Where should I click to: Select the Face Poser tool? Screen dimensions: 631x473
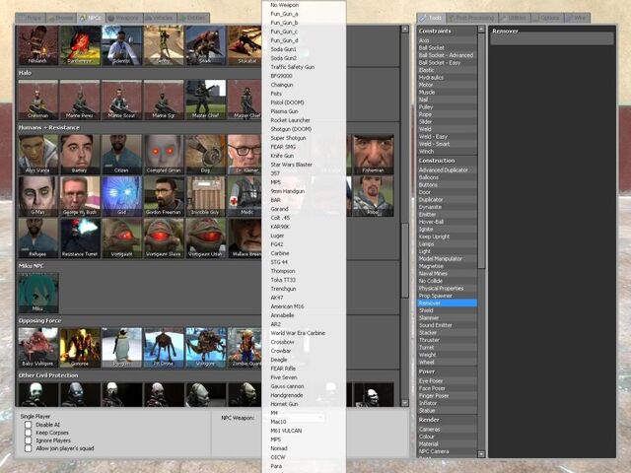pyautogui.click(x=448, y=388)
